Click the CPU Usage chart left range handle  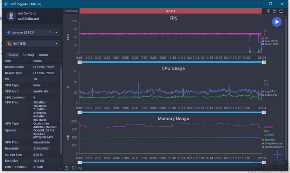tap(80, 112)
